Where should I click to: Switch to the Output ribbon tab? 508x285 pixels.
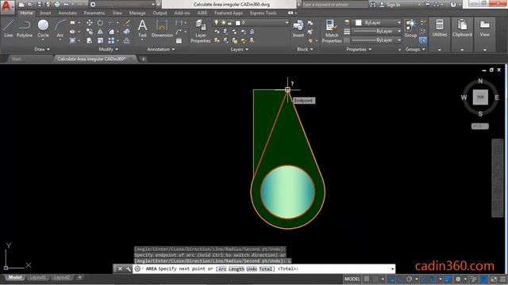[x=160, y=13]
